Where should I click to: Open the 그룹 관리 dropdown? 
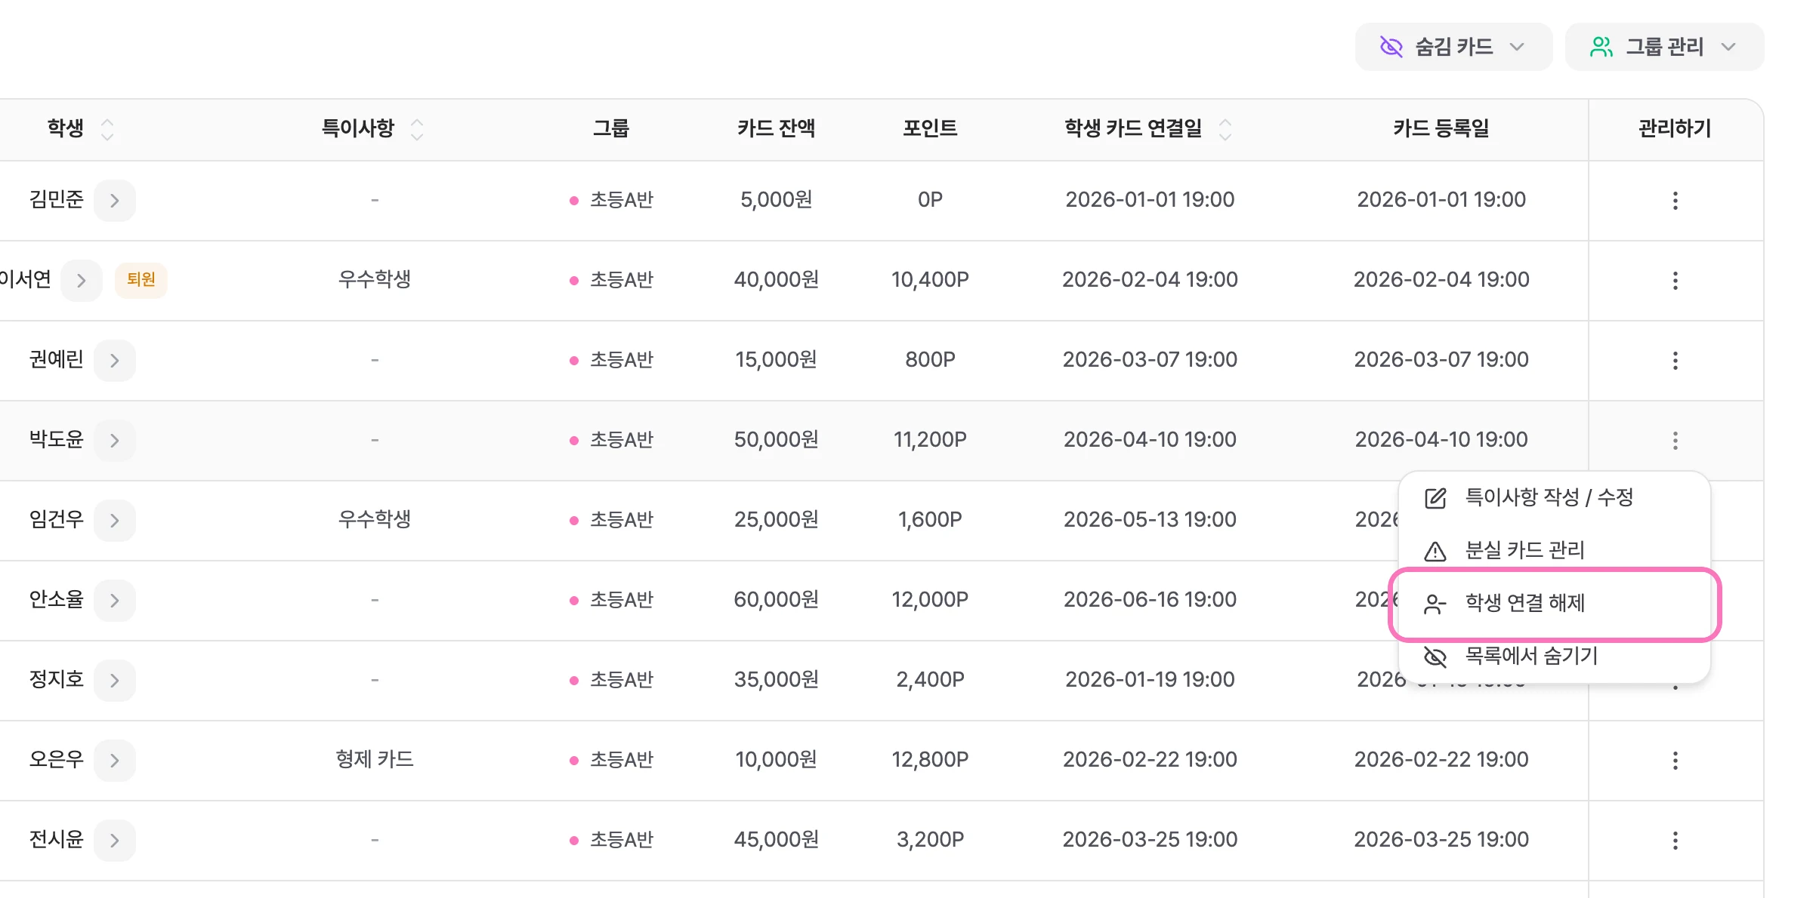(1664, 47)
